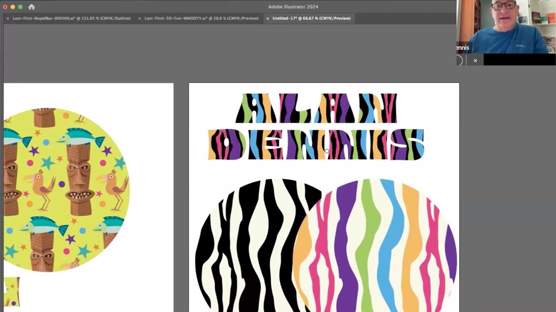The width and height of the screenshot is (556, 312).
Task: Click the webcam video thumbnail
Action: 506,26
